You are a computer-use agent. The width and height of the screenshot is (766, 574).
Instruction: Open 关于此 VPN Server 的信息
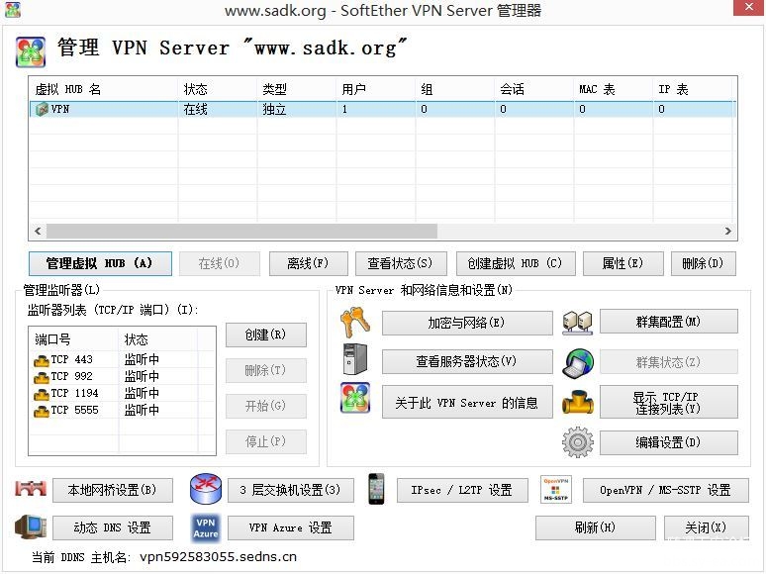(467, 402)
